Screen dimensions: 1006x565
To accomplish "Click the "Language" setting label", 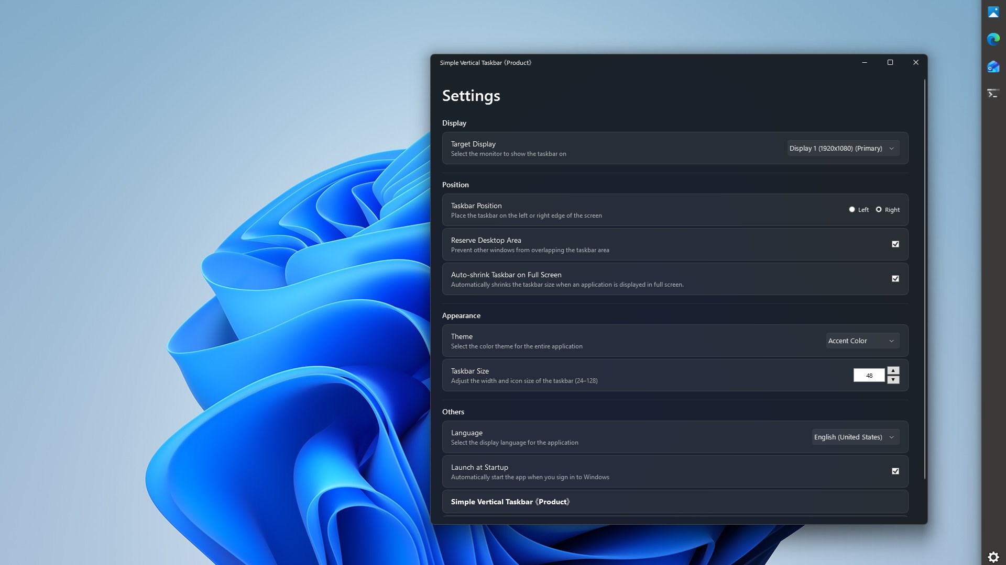I will click(x=467, y=433).
